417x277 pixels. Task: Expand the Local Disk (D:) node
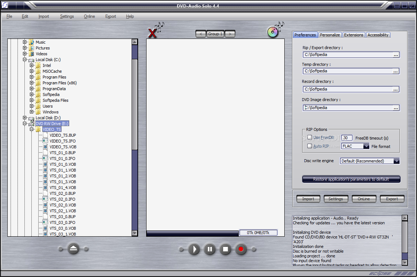[25, 117]
